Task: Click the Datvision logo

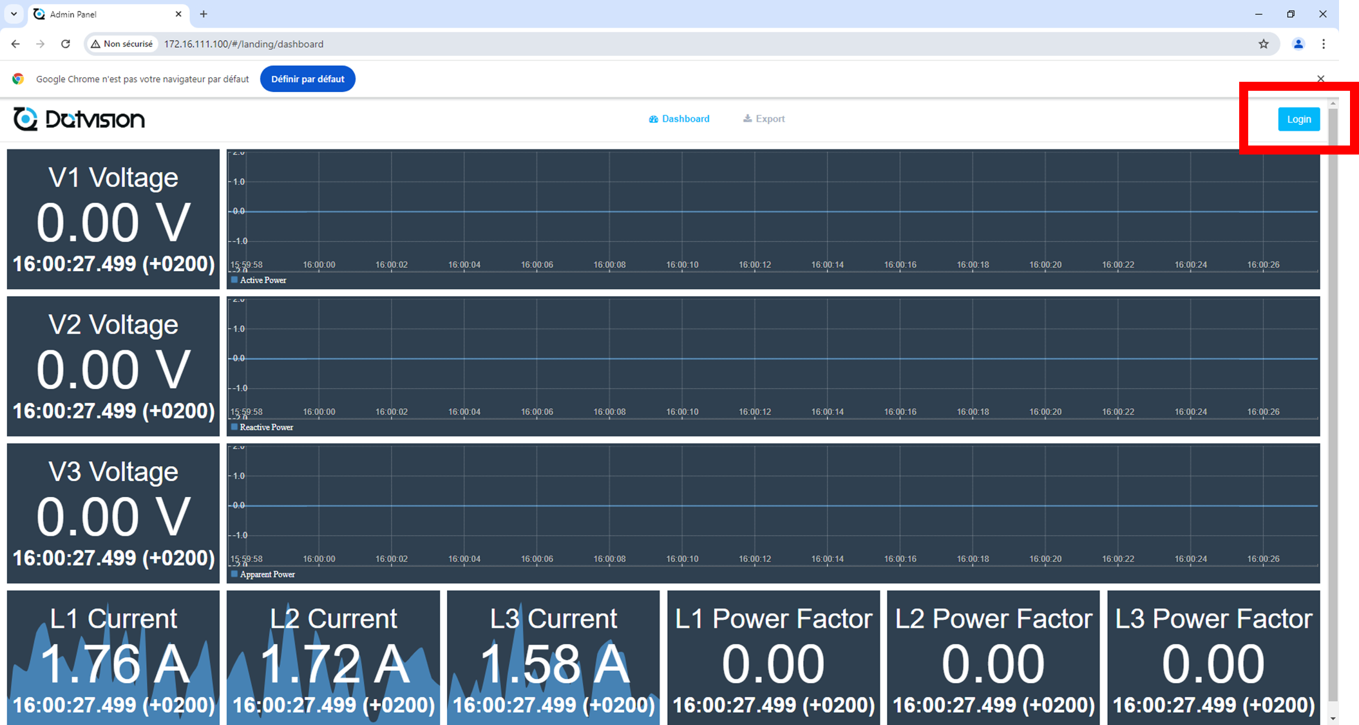Action: click(x=79, y=119)
